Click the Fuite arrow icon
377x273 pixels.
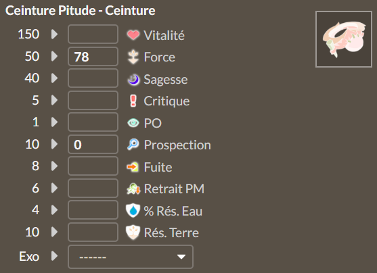click(x=133, y=167)
